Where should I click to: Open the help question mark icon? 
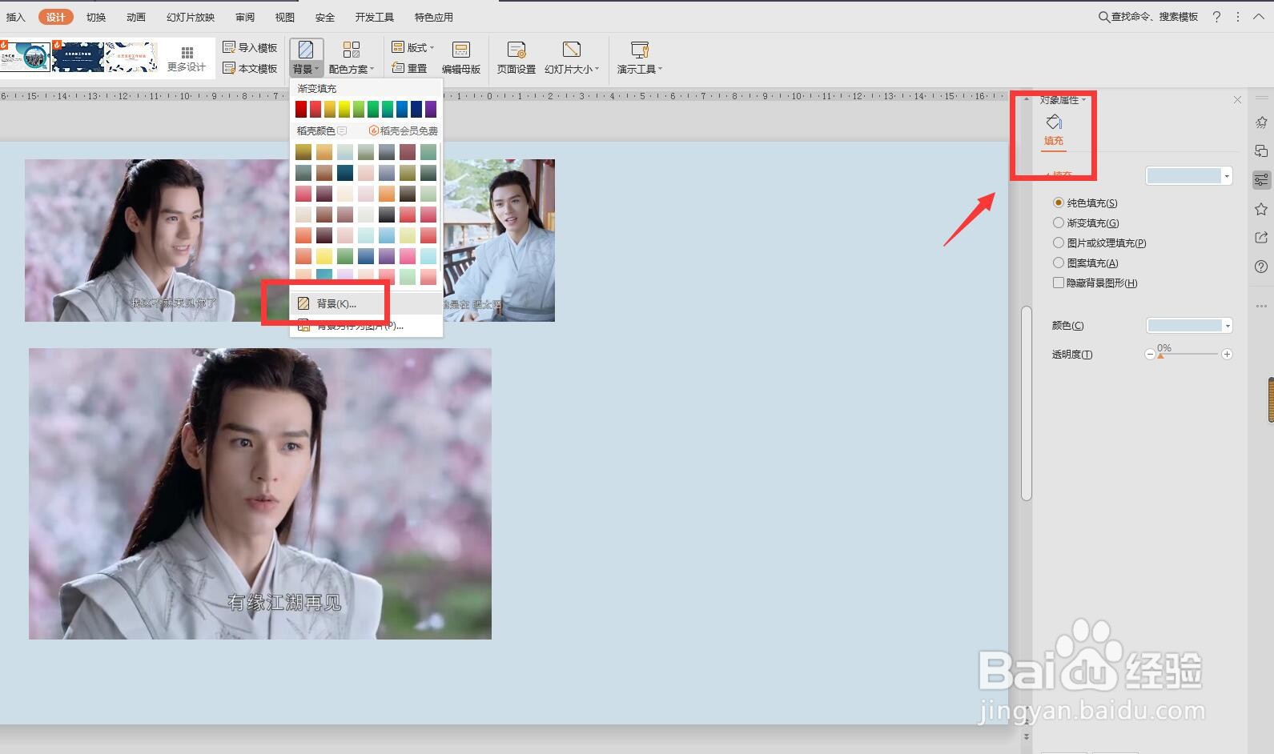1216,17
